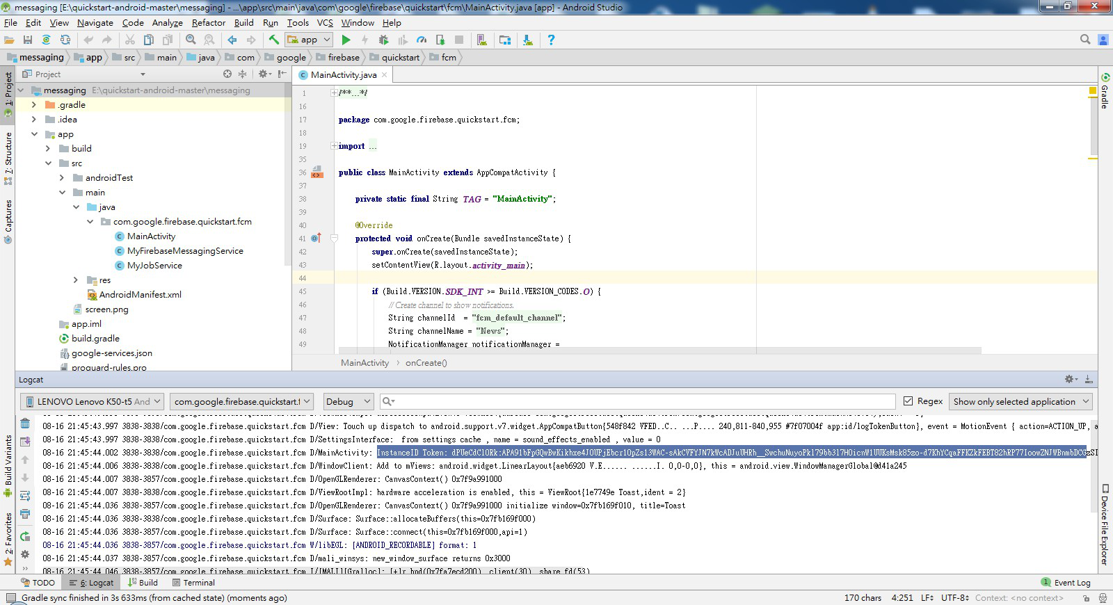Open the Event Log

[x=1066, y=583]
